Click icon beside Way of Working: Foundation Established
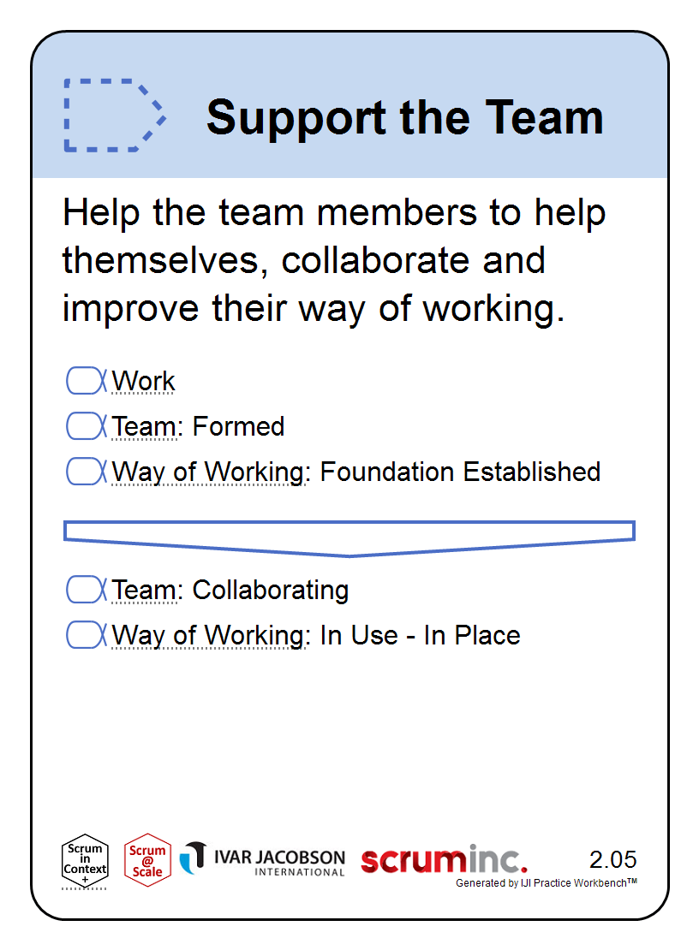Image resolution: width=699 pixels, height=950 pixels. 87,472
